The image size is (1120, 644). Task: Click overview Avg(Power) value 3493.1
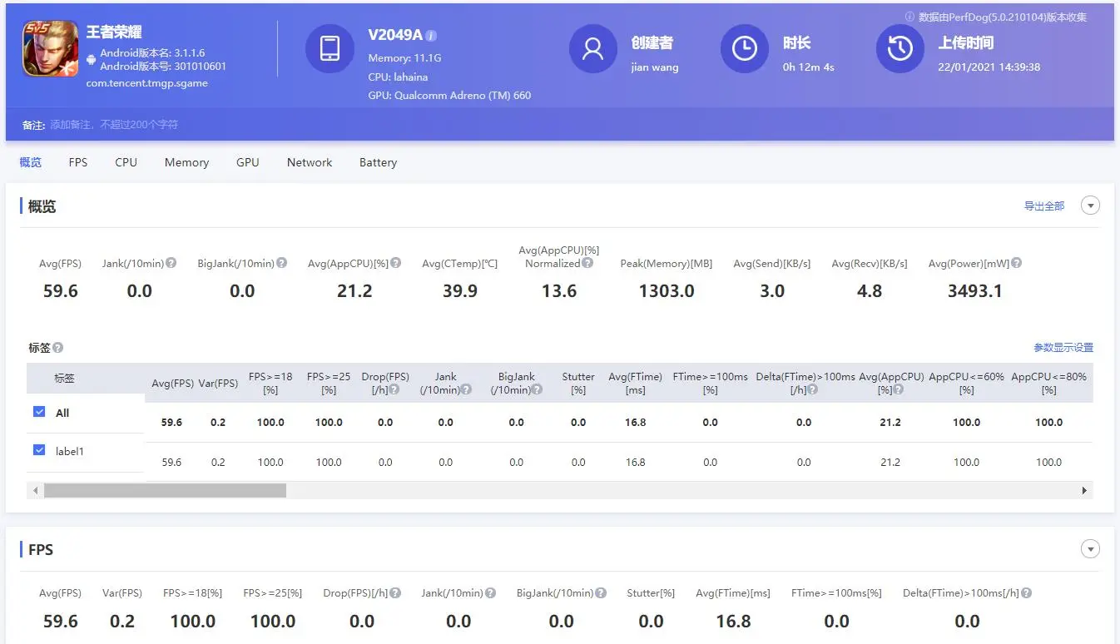974,291
